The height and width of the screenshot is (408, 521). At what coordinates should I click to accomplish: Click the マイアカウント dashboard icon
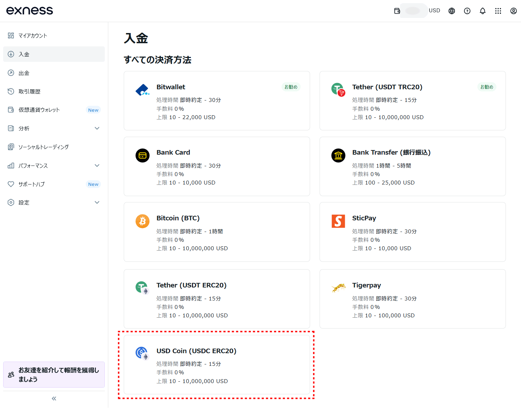11,35
